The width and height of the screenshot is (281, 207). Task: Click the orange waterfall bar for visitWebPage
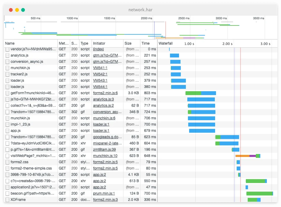pyautogui.click(x=242, y=156)
